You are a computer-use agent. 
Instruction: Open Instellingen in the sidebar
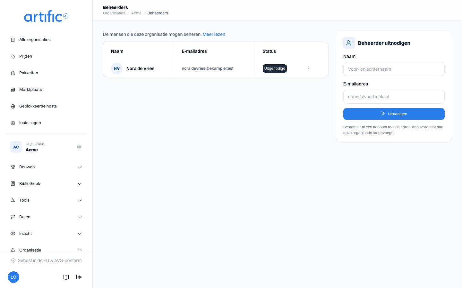click(46, 123)
